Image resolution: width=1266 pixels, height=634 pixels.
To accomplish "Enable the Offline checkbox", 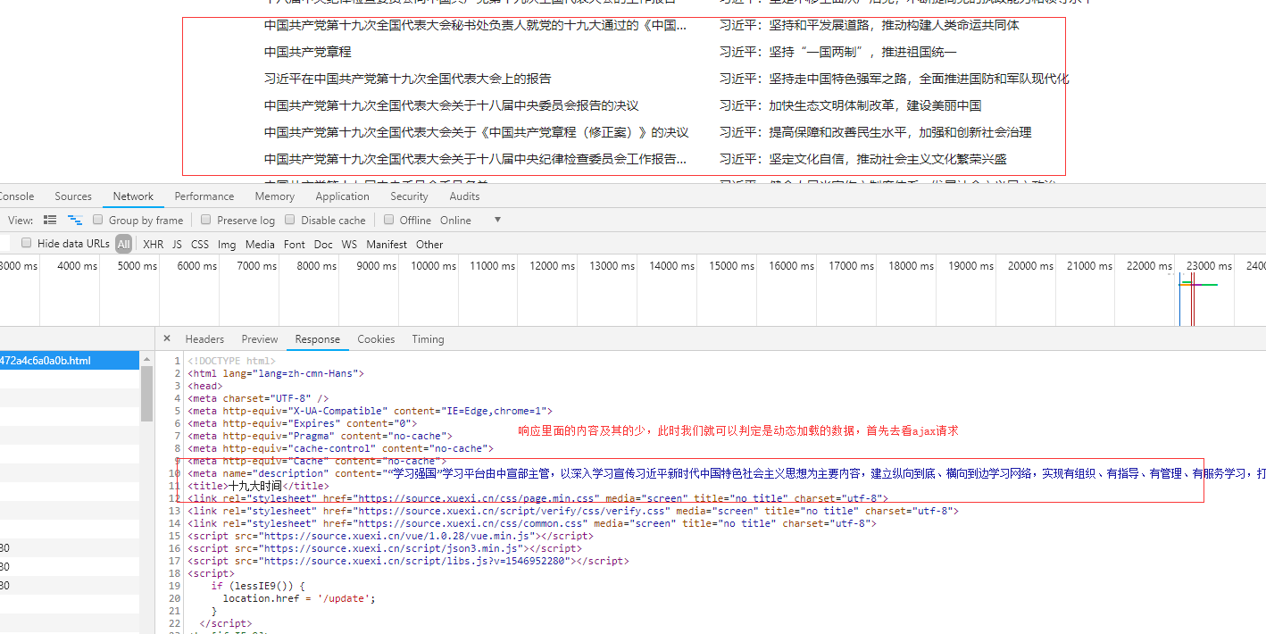I will [389, 220].
